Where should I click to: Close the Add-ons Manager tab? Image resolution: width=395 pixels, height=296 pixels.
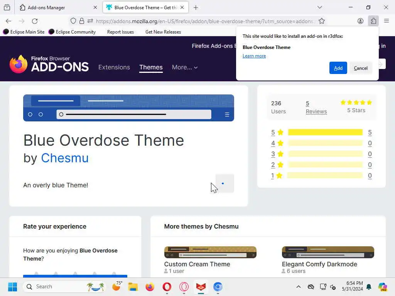pos(95,8)
